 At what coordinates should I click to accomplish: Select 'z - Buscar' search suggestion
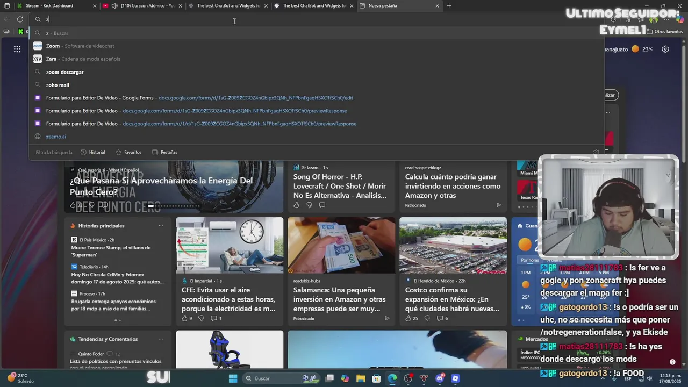[317, 33]
